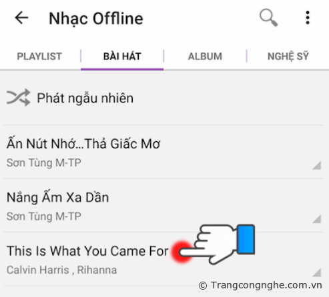Play 'This Is What You Came For'
The image size is (329, 297).
click(x=164, y=259)
